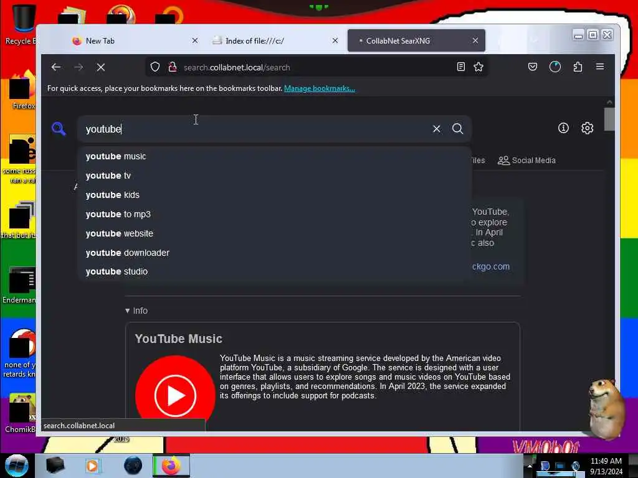Click the black box taskbar icon

point(55,466)
